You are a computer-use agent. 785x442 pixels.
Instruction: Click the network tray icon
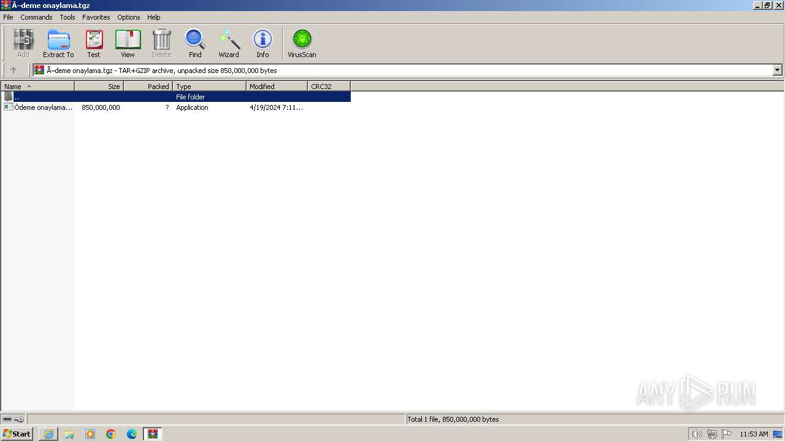[x=712, y=434]
